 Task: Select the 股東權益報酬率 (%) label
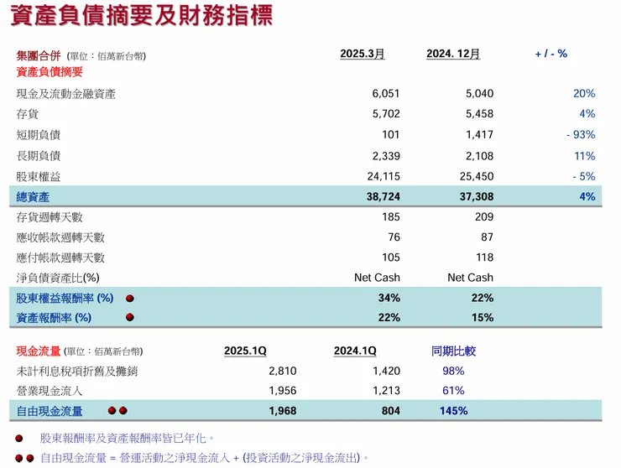(65, 298)
